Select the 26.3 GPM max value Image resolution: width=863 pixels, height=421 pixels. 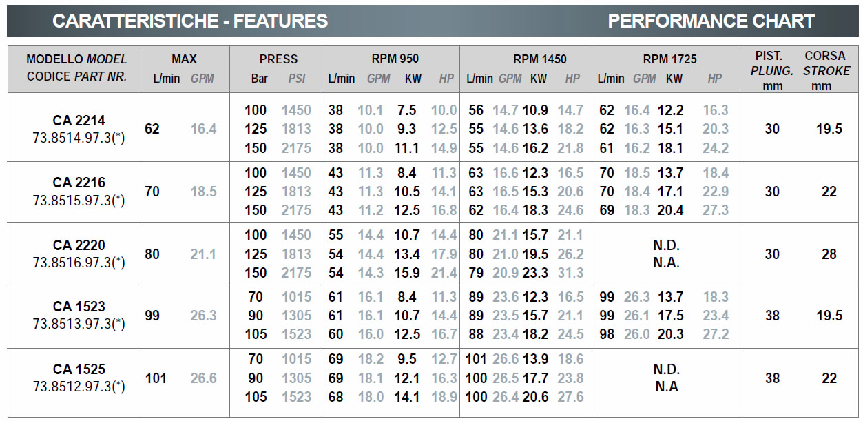point(203,316)
